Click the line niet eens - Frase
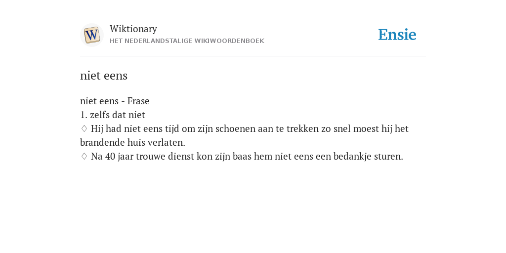Image resolution: width=506 pixels, height=253 pixels. 115,101
